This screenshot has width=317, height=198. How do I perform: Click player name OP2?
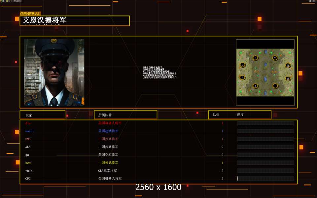pos(28,179)
